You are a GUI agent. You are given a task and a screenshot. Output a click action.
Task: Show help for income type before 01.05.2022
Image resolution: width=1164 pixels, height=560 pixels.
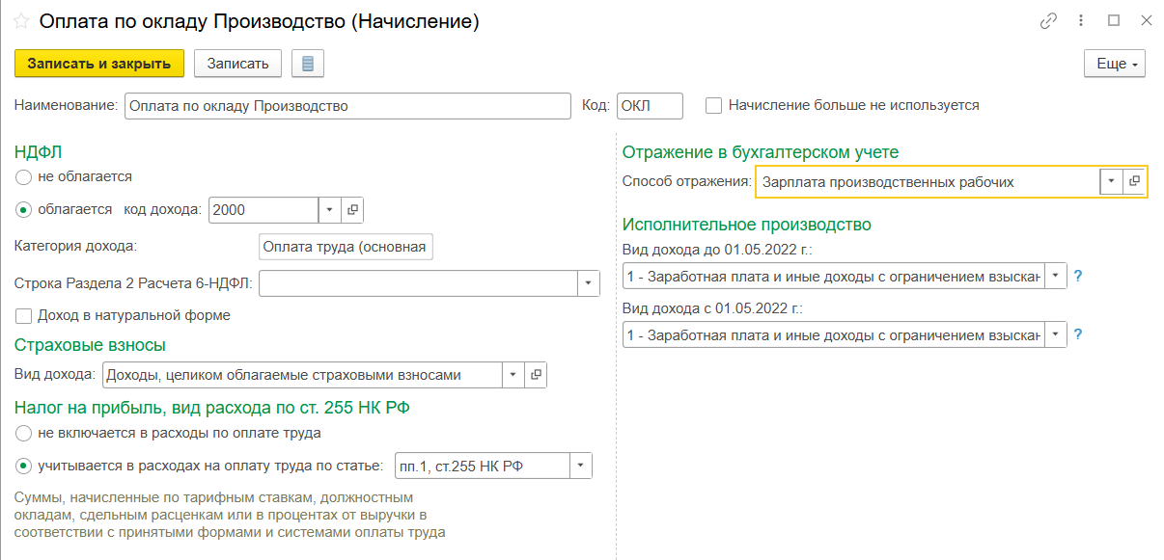pos(1078,276)
